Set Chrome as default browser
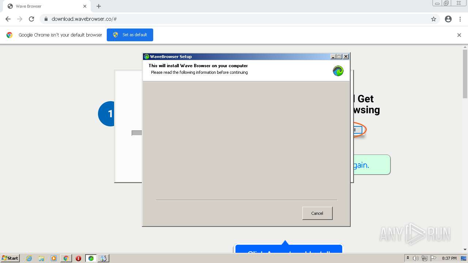The image size is (468, 263). (x=130, y=35)
